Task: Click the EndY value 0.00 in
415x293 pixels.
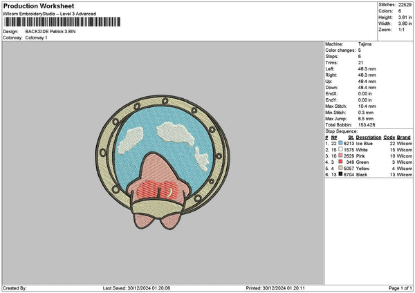Action: tap(365, 100)
